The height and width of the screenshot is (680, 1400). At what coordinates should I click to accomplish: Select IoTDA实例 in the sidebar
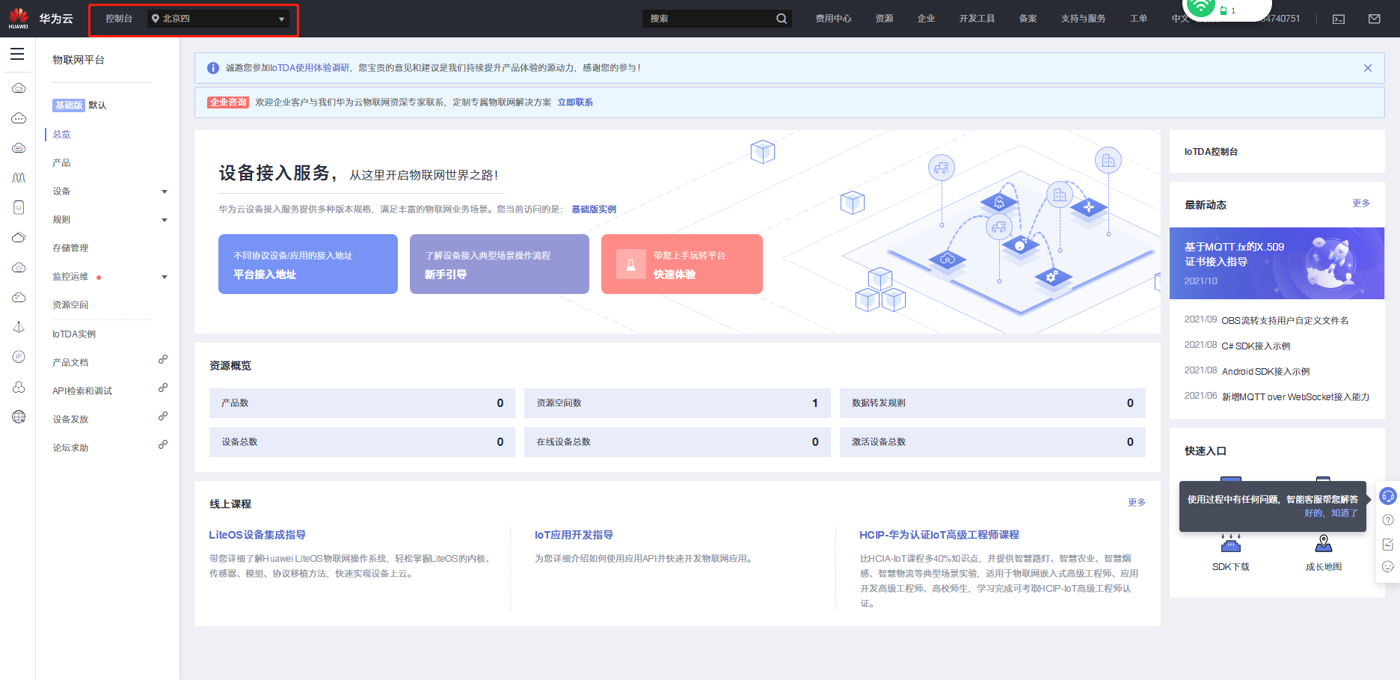(x=74, y=334)
